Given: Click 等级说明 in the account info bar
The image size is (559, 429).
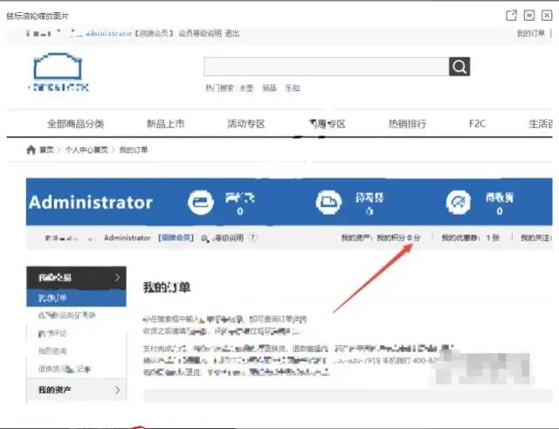Looking at the screenshot, I should click(x=227, y=238).
